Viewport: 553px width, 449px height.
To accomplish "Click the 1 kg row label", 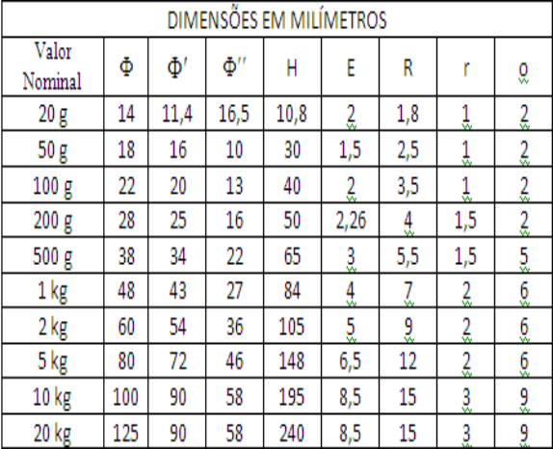I will coord(53,291).
